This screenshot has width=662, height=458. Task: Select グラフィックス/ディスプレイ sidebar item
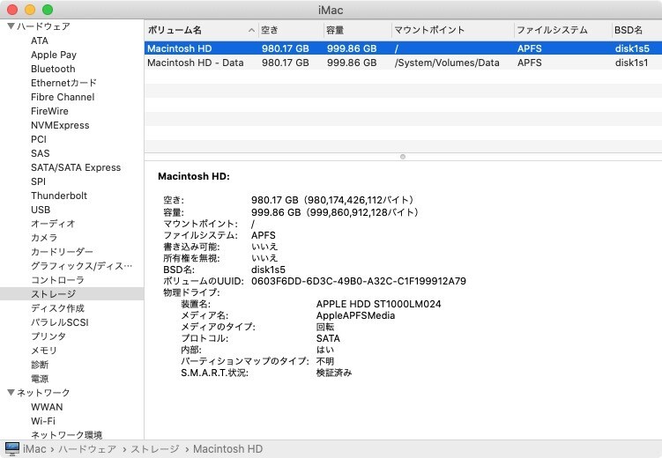[81, 266]
